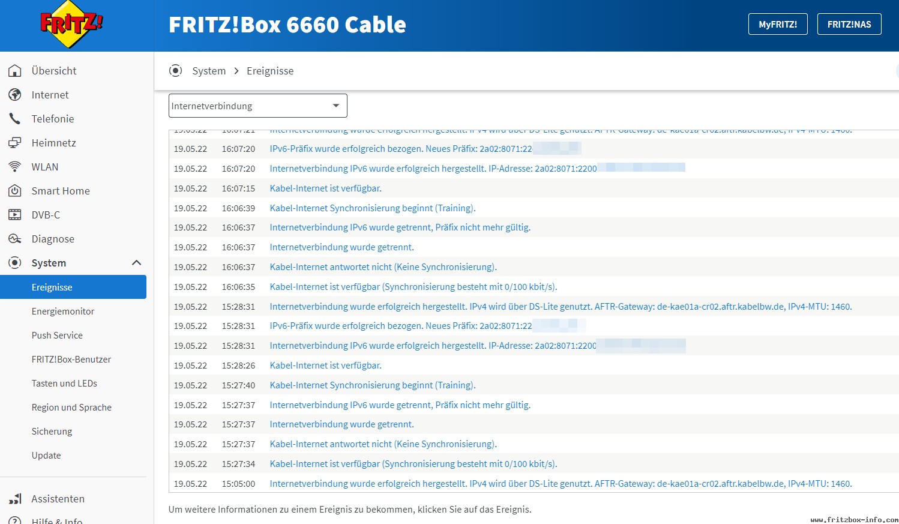Open the 15:05:00 DS-Lite connection event

tap(561, 484)
